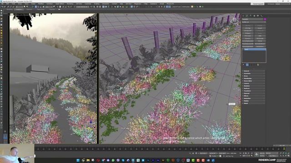
Task: Click the object color swatch beside name field
Action: (265, 19)
